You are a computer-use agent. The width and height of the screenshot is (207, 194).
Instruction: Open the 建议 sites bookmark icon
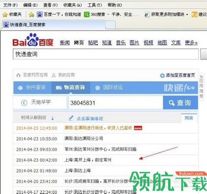(x=194, y=15)
